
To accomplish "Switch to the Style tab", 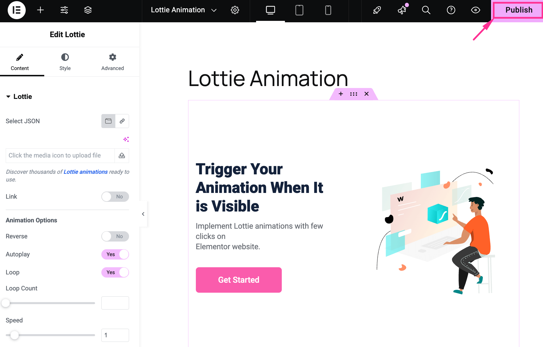I will [x=65, y=62].
